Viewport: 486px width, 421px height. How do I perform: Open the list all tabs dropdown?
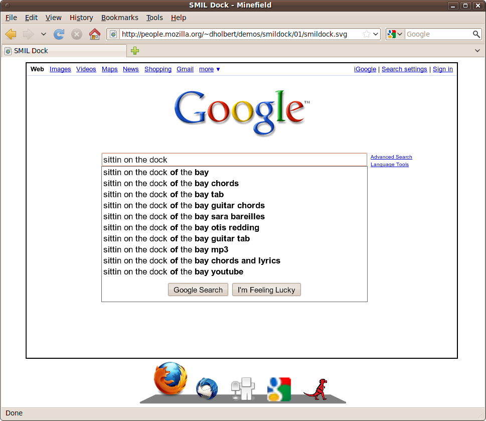(x=477, y=51)
